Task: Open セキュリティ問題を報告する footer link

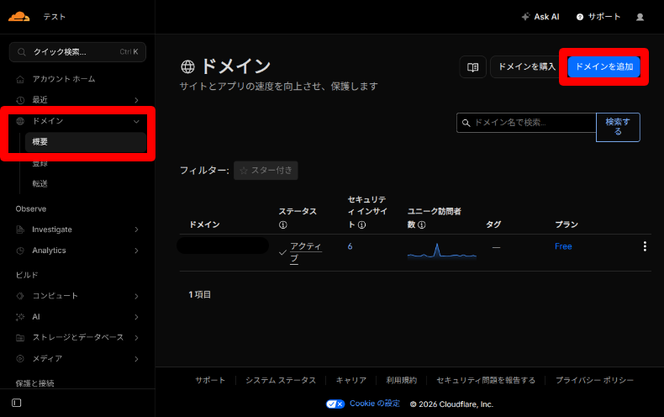Action: pos(486,380)
